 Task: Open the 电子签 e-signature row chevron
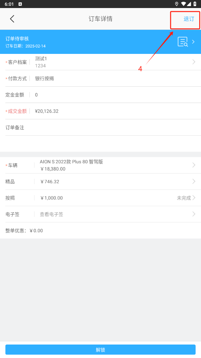194,214
